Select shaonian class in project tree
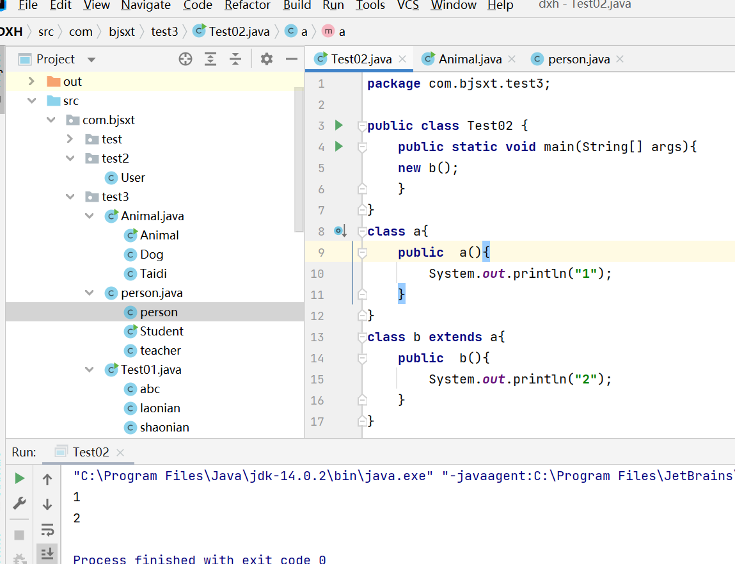Viewport: 735px width, 564px height. [x=157, y=428]
